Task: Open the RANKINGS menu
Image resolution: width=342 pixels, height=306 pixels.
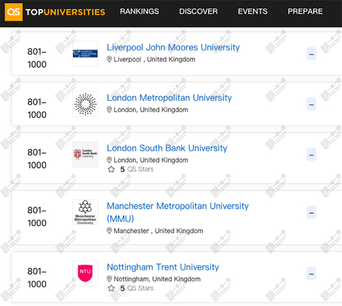Action: (139, 11)
